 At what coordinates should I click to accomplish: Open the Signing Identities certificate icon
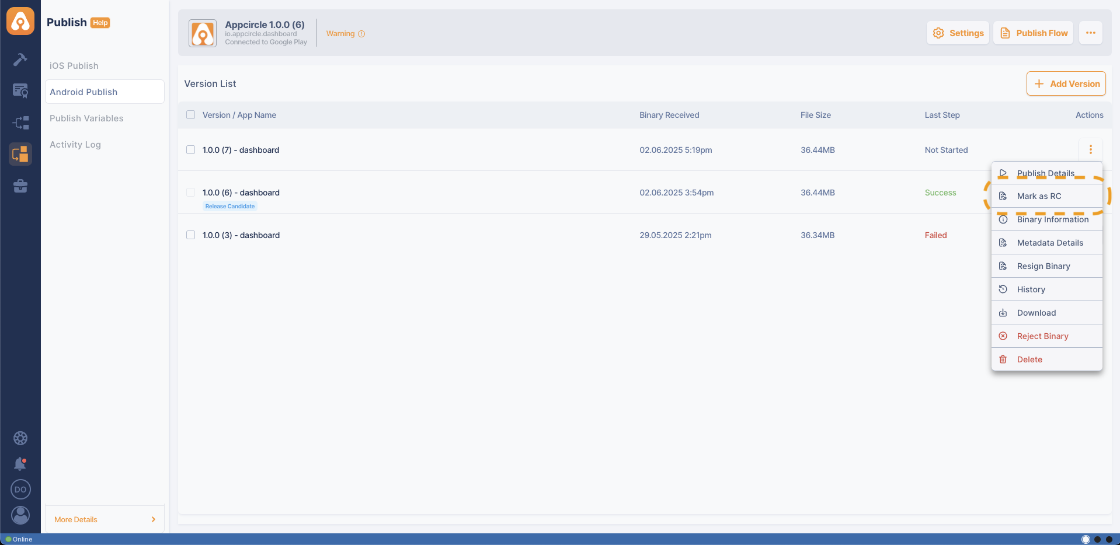[x=20, y=90]
